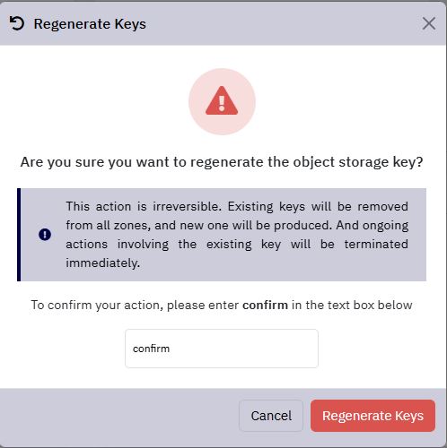The width and height of the screenshot is (447, 448).
Task: Confirm with the red Regenerate Keys button
Action: click(x=372, y=416)
